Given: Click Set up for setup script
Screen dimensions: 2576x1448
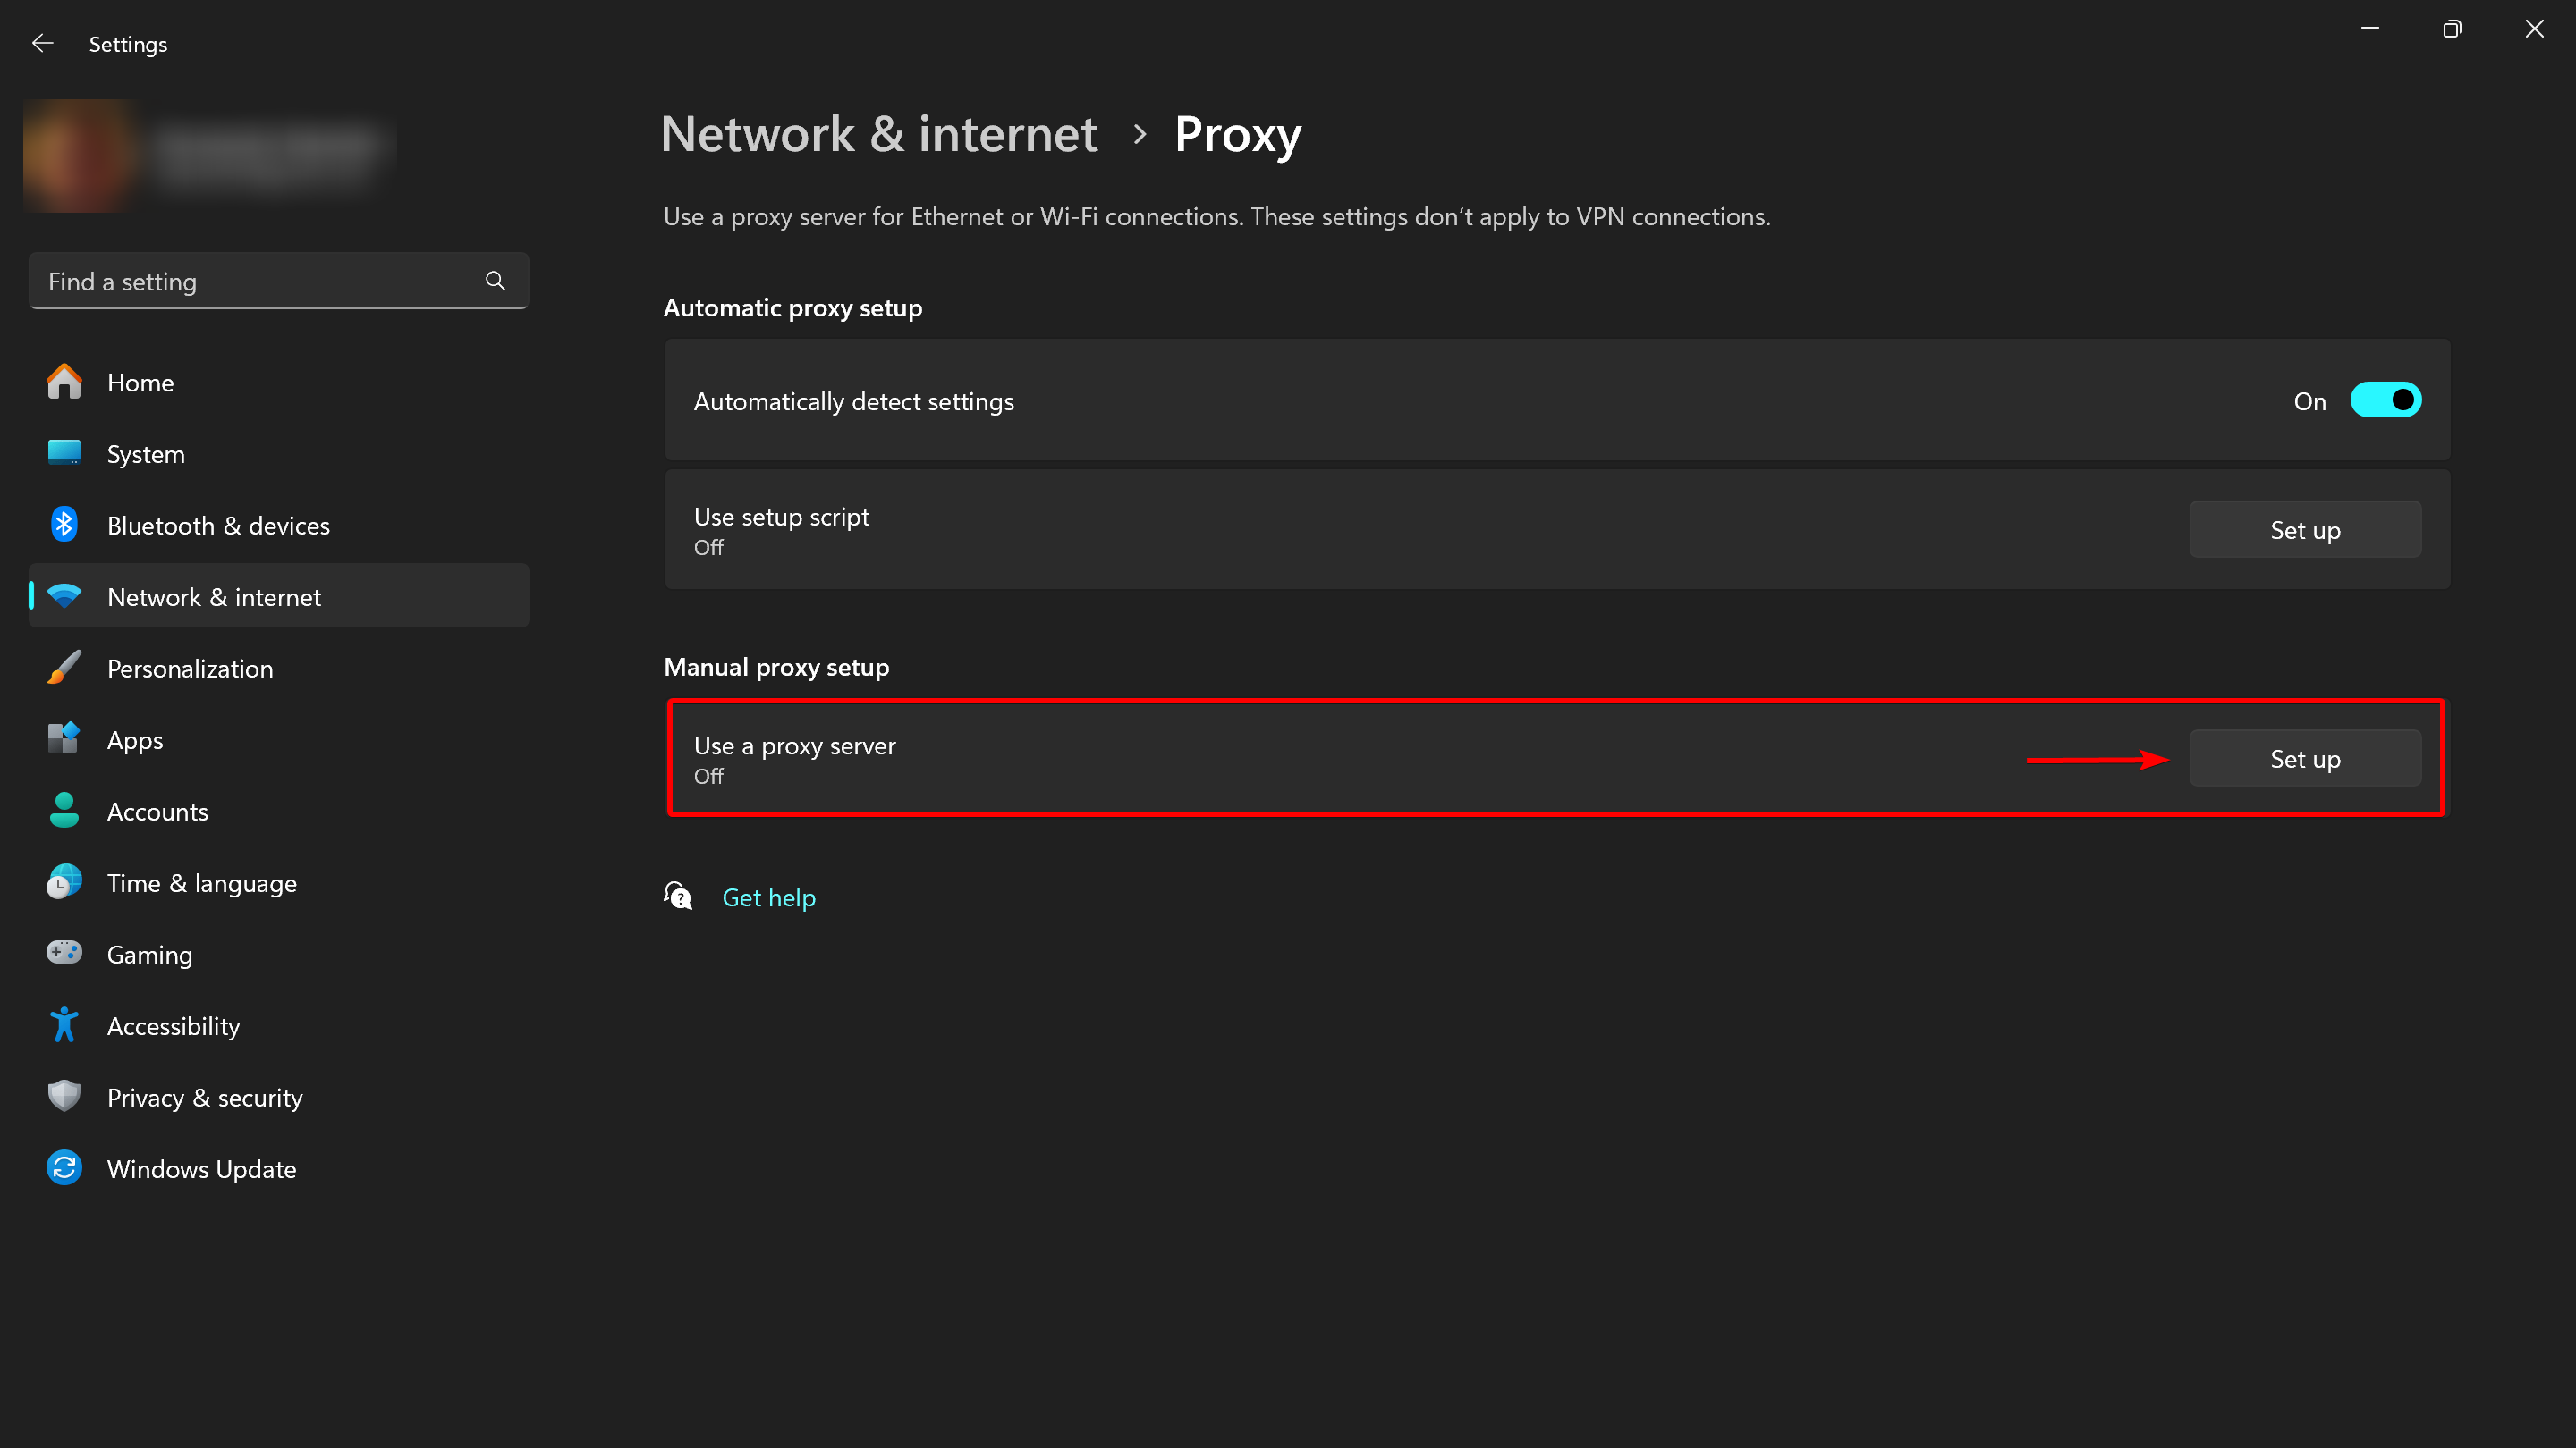Looking at the screenshot, I should point(2305,530).
